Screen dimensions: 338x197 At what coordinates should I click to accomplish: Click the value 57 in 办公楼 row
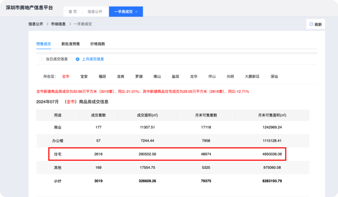pos(98,141)
